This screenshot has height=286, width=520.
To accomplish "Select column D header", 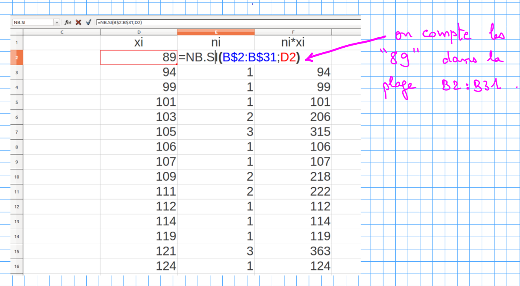I will (139, 32).
